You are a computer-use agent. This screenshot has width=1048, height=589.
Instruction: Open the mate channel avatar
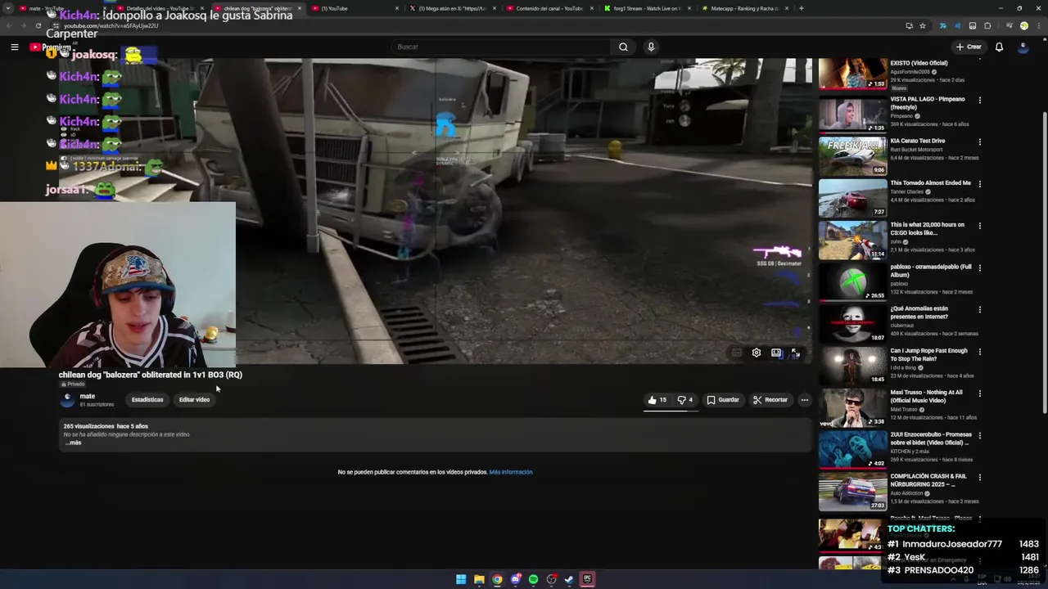coord(68,399)
